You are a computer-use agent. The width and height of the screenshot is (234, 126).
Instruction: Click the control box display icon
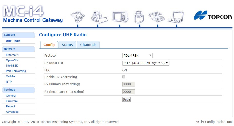coord(120,17)
